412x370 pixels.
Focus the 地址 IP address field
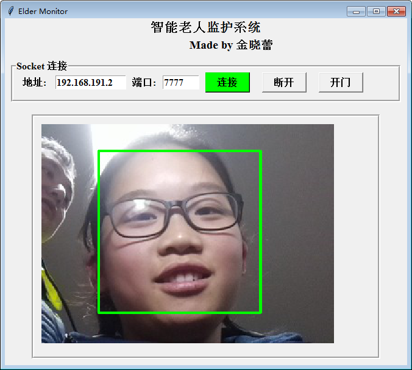pyautogui.click(x=91, y=82)
